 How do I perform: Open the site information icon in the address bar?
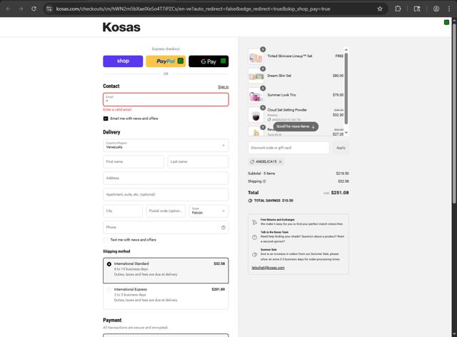(x=49, y=9)
